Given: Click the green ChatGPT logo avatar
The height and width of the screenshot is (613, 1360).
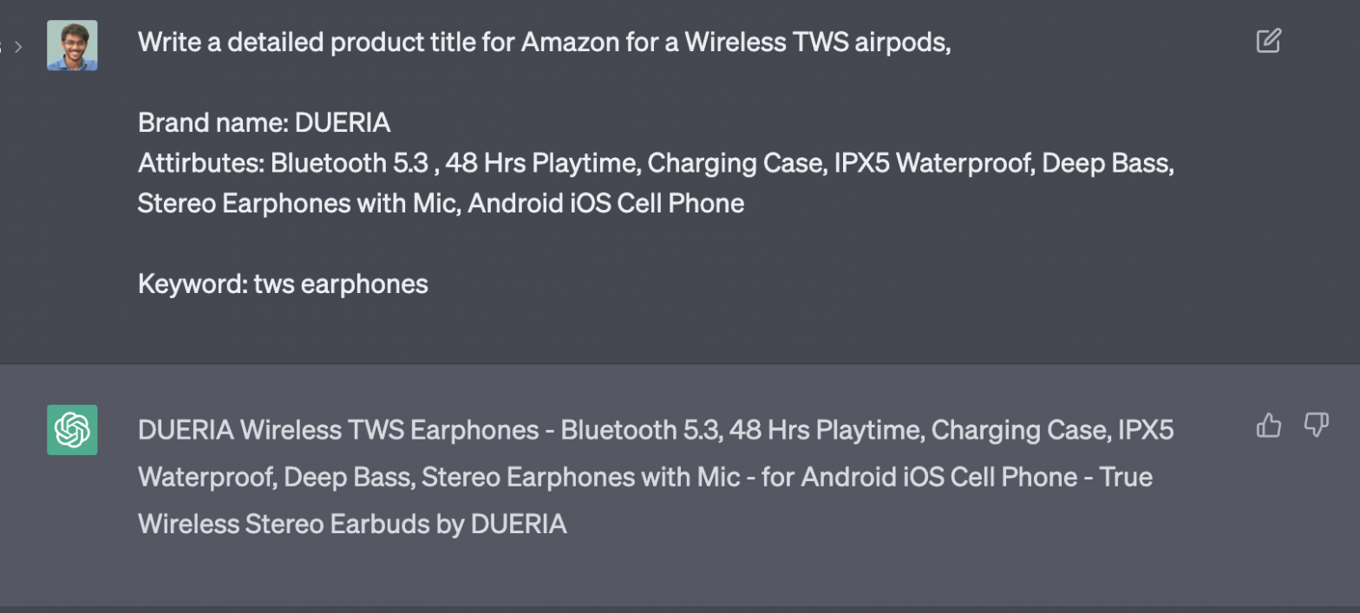Looking at the screenshot, I should pos(72,430).
